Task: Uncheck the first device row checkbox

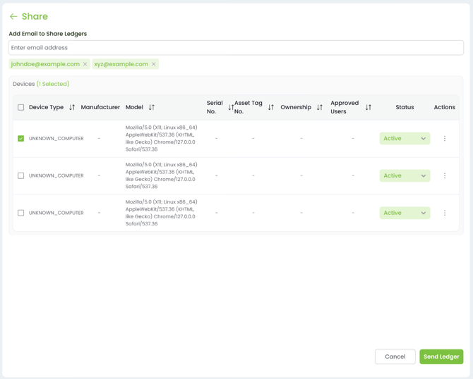Action: (20, 139)
